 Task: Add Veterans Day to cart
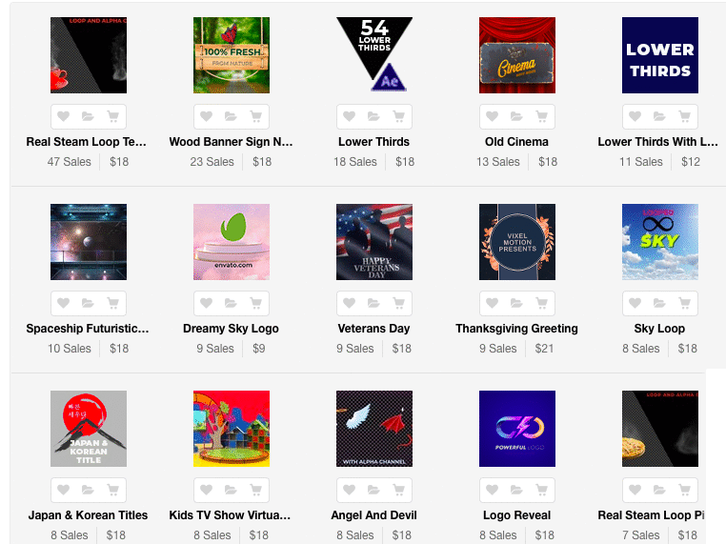[398, 303]
